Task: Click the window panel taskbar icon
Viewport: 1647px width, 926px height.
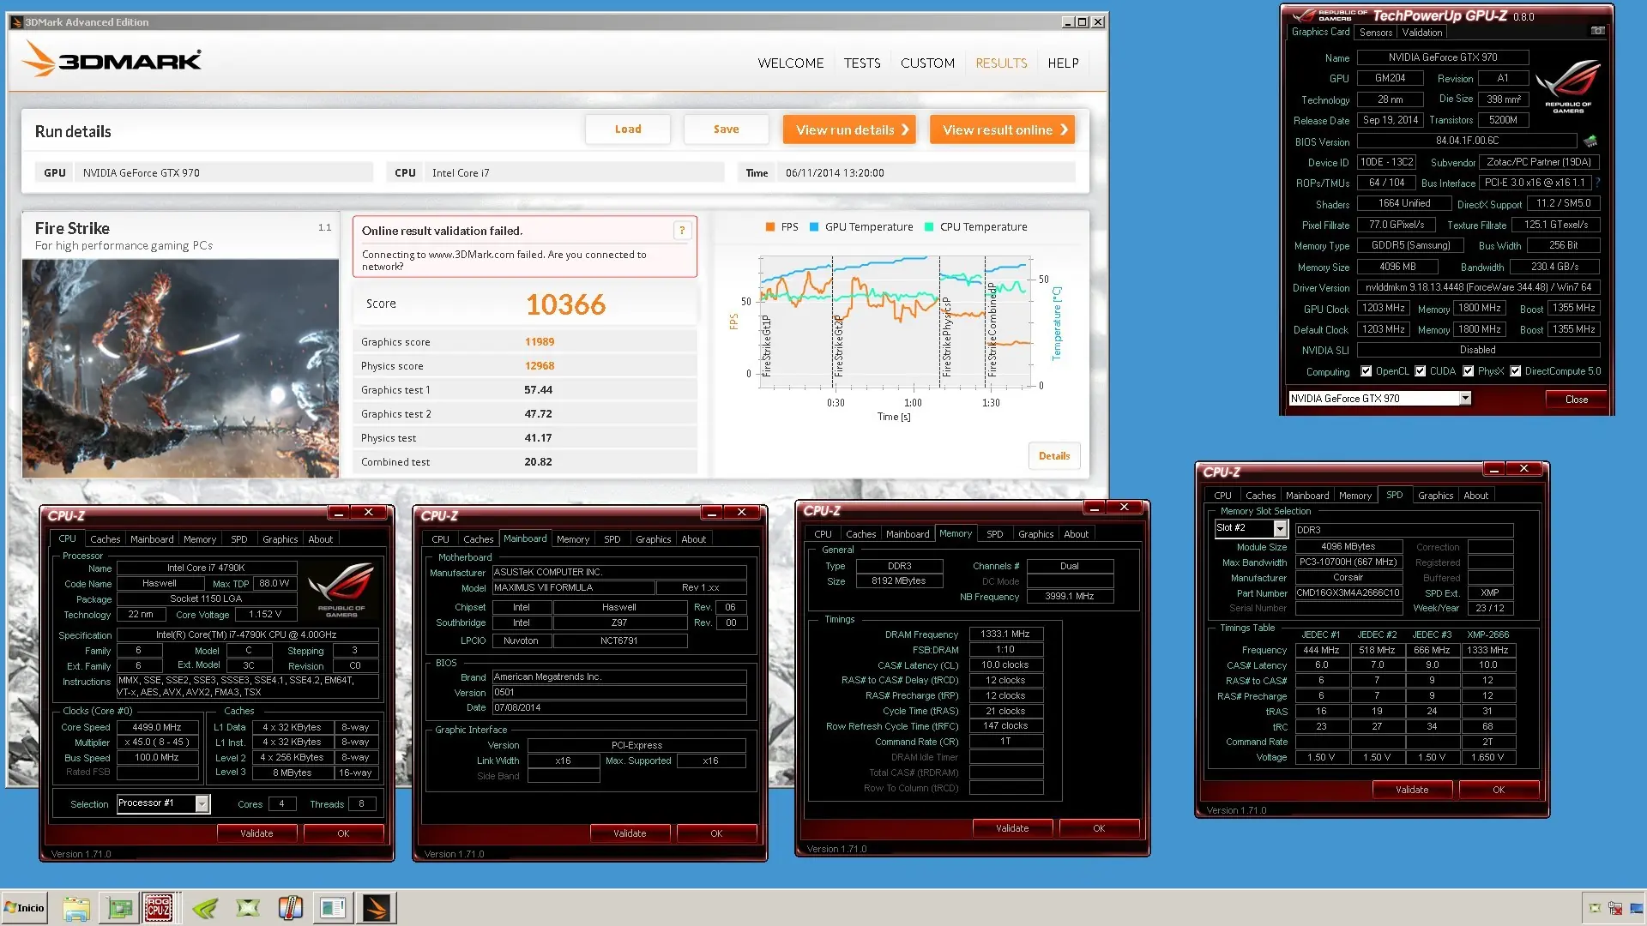Action: click(x=333, y=908)
